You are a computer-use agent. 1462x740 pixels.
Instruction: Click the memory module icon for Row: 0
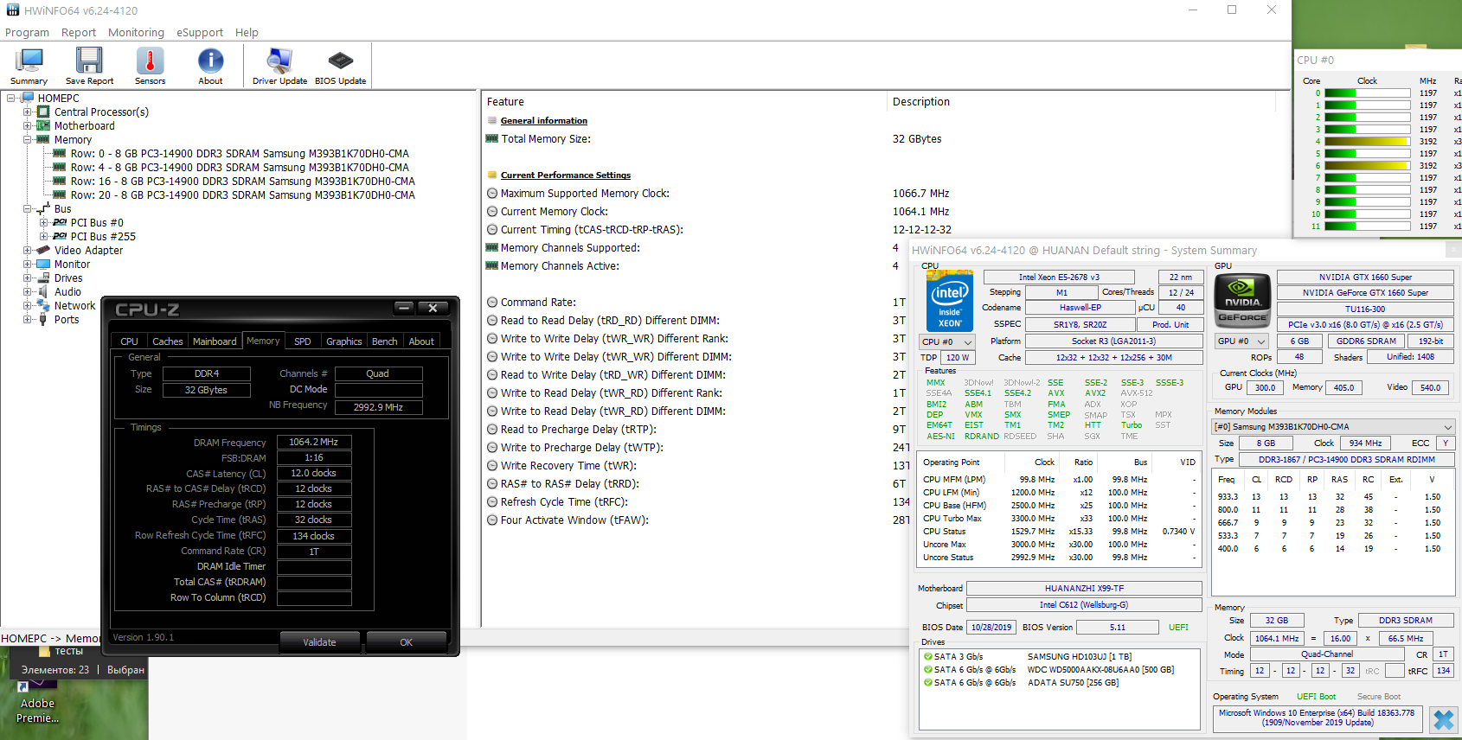coord(60,153)
